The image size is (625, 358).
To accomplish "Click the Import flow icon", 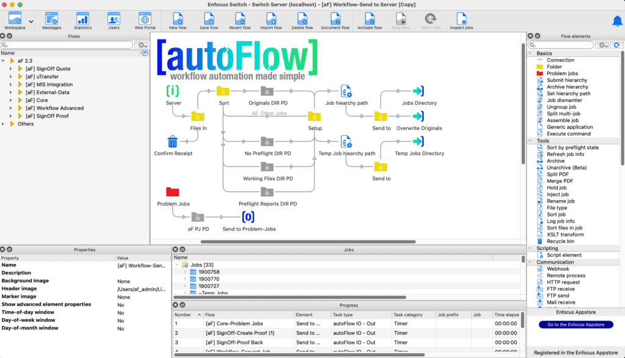I will click(271, 21).
